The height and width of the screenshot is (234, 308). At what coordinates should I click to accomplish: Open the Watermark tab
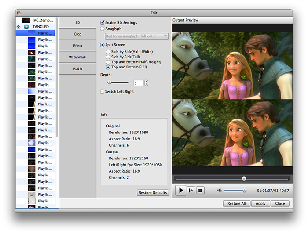point(77,57)
